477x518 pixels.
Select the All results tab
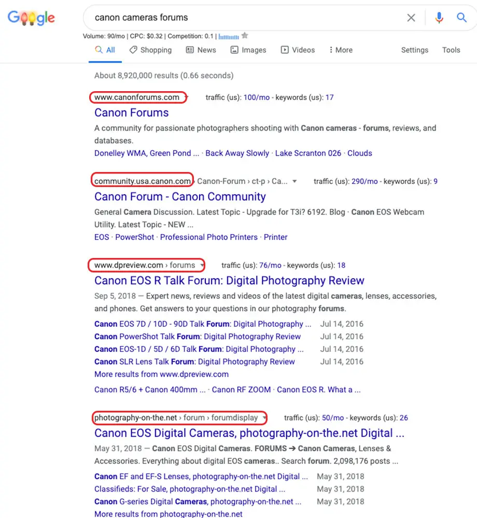click(105, 50)
